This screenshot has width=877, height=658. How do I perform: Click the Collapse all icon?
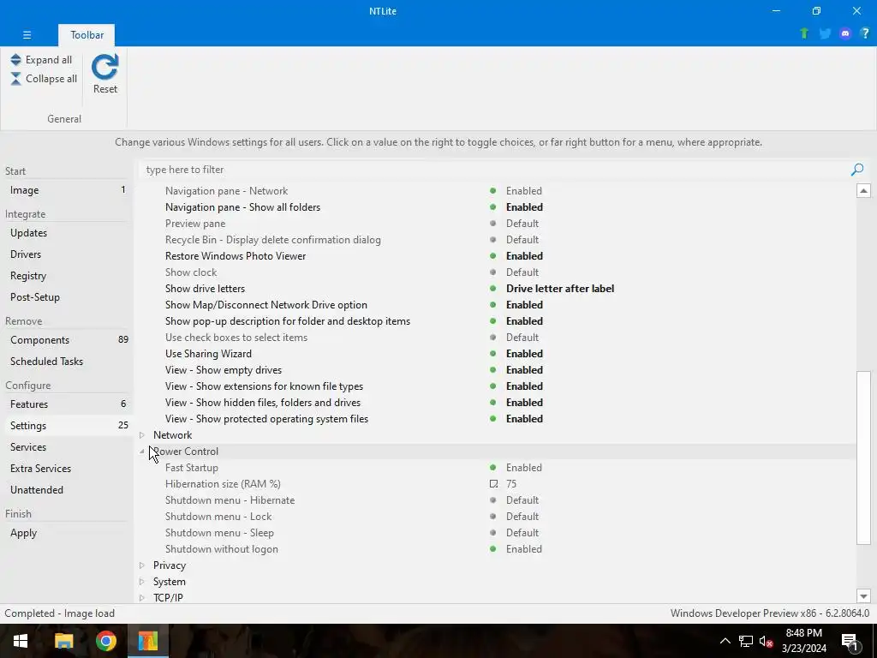point(15,79)
